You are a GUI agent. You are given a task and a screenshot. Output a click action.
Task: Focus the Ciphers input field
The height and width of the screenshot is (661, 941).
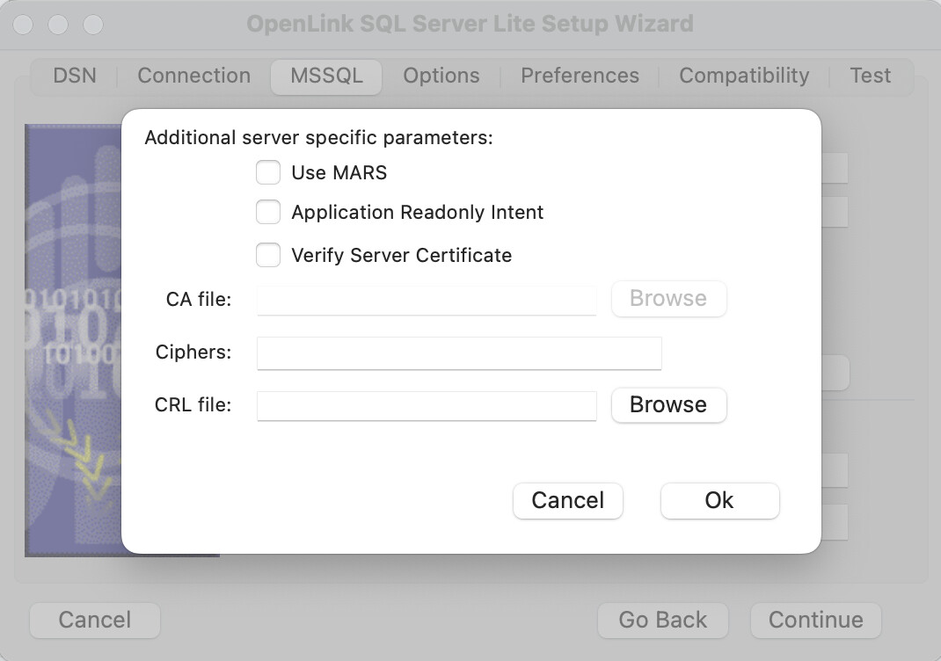[458, 353]
